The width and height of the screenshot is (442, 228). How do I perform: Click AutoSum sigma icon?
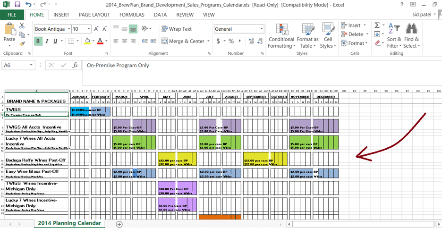point(377,25)
